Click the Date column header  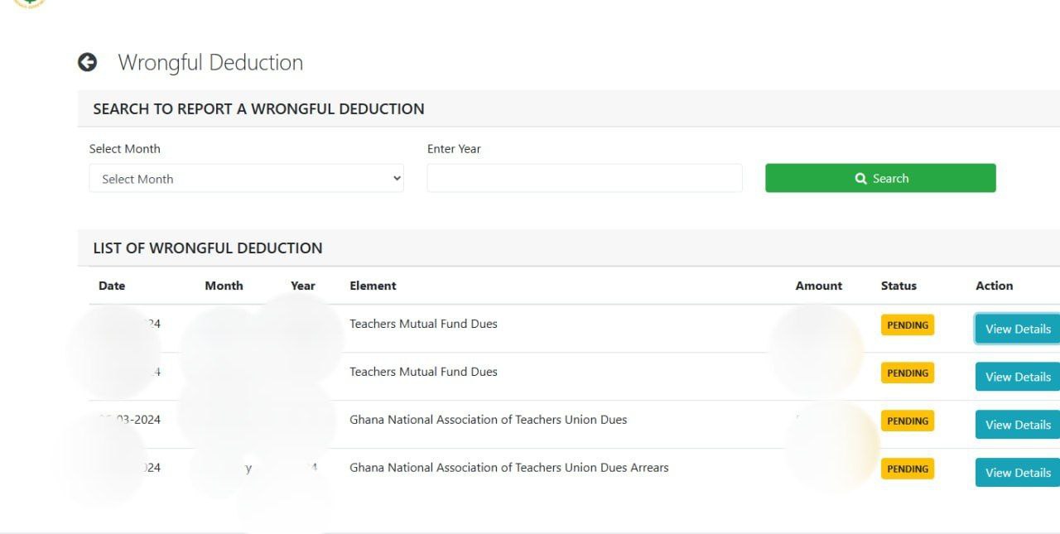click(112, 286)
